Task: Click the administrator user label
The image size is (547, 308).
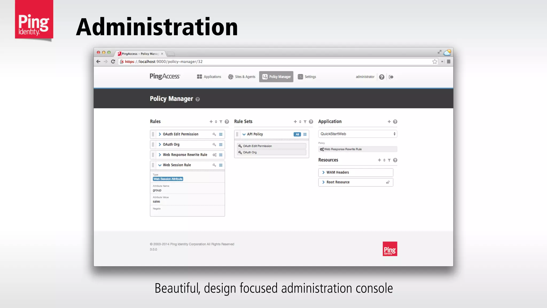Action: (365, 77)
